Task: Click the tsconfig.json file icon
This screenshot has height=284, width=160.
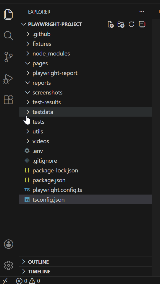Action: click(27, 200)
